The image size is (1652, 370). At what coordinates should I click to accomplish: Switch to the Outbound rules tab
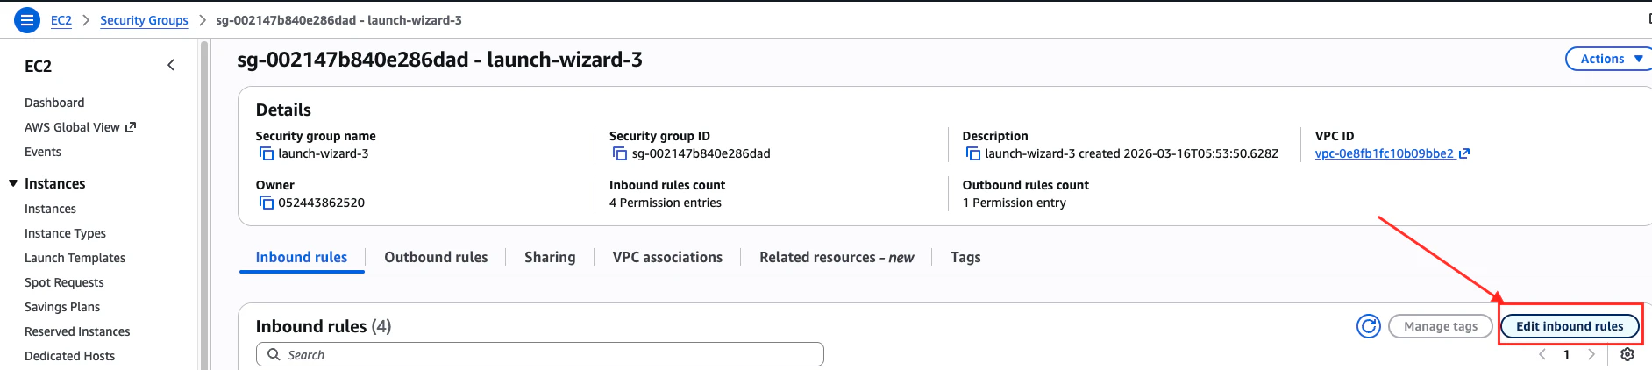pos(436,257)
